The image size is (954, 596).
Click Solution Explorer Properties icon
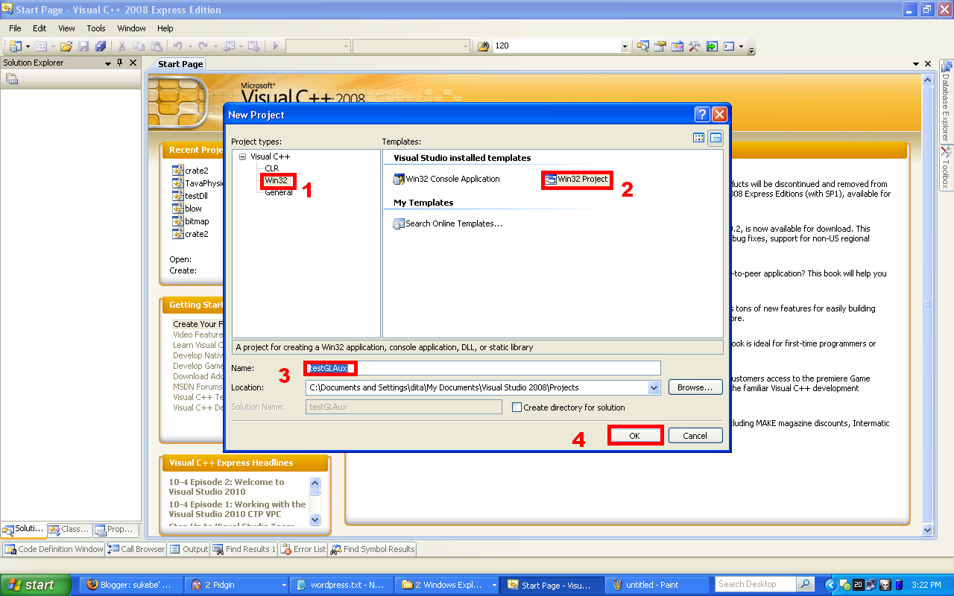(x=12, y=79)
